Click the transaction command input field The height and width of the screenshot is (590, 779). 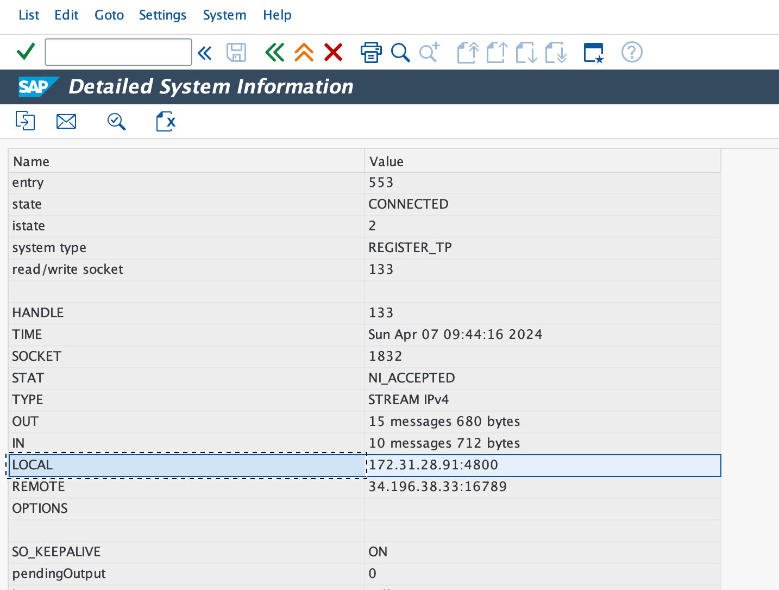tap(118, 52)
